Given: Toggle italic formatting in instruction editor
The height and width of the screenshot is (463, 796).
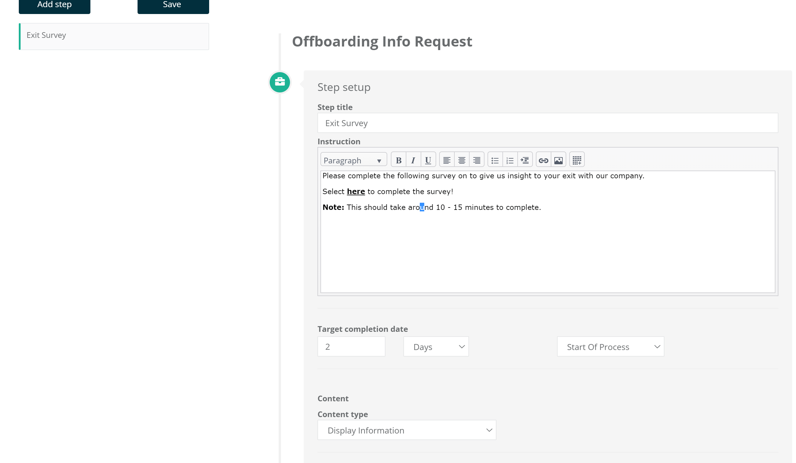Looking at the screenshot, I should (413, 160).
